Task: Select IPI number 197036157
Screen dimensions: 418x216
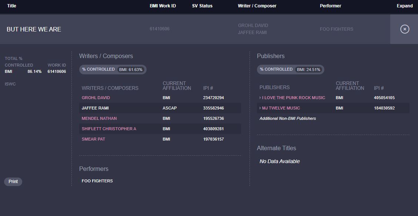Action: pos(214,139)
